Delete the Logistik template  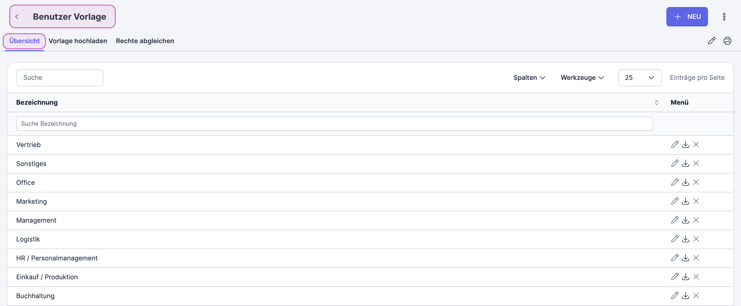pos(696,239)
